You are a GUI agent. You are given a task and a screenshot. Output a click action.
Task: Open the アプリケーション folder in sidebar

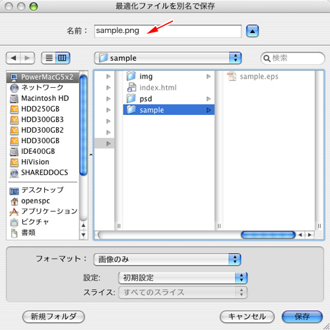[x=43, y=211]
